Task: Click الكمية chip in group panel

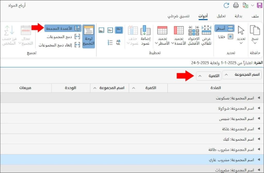Action: point(209,76)
